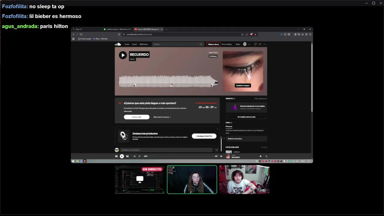Click the 'Consigue Artist Pro' button
The height and width of the screenshot is (216, 384).
click(204, 136)
